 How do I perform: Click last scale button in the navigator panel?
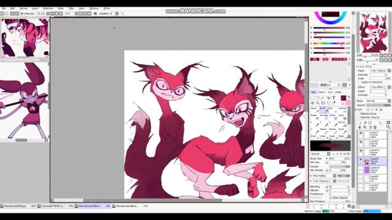pos(390,55)
